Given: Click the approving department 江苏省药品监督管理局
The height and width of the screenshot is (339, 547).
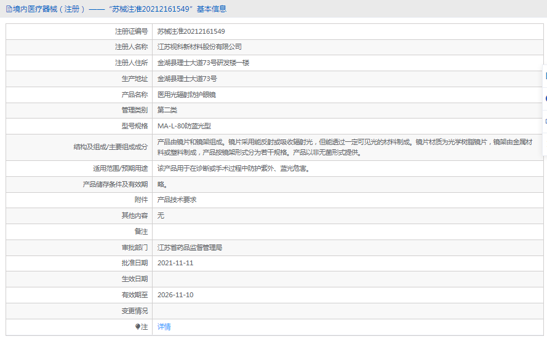Looking at the screenshot, I should (190, 247).
